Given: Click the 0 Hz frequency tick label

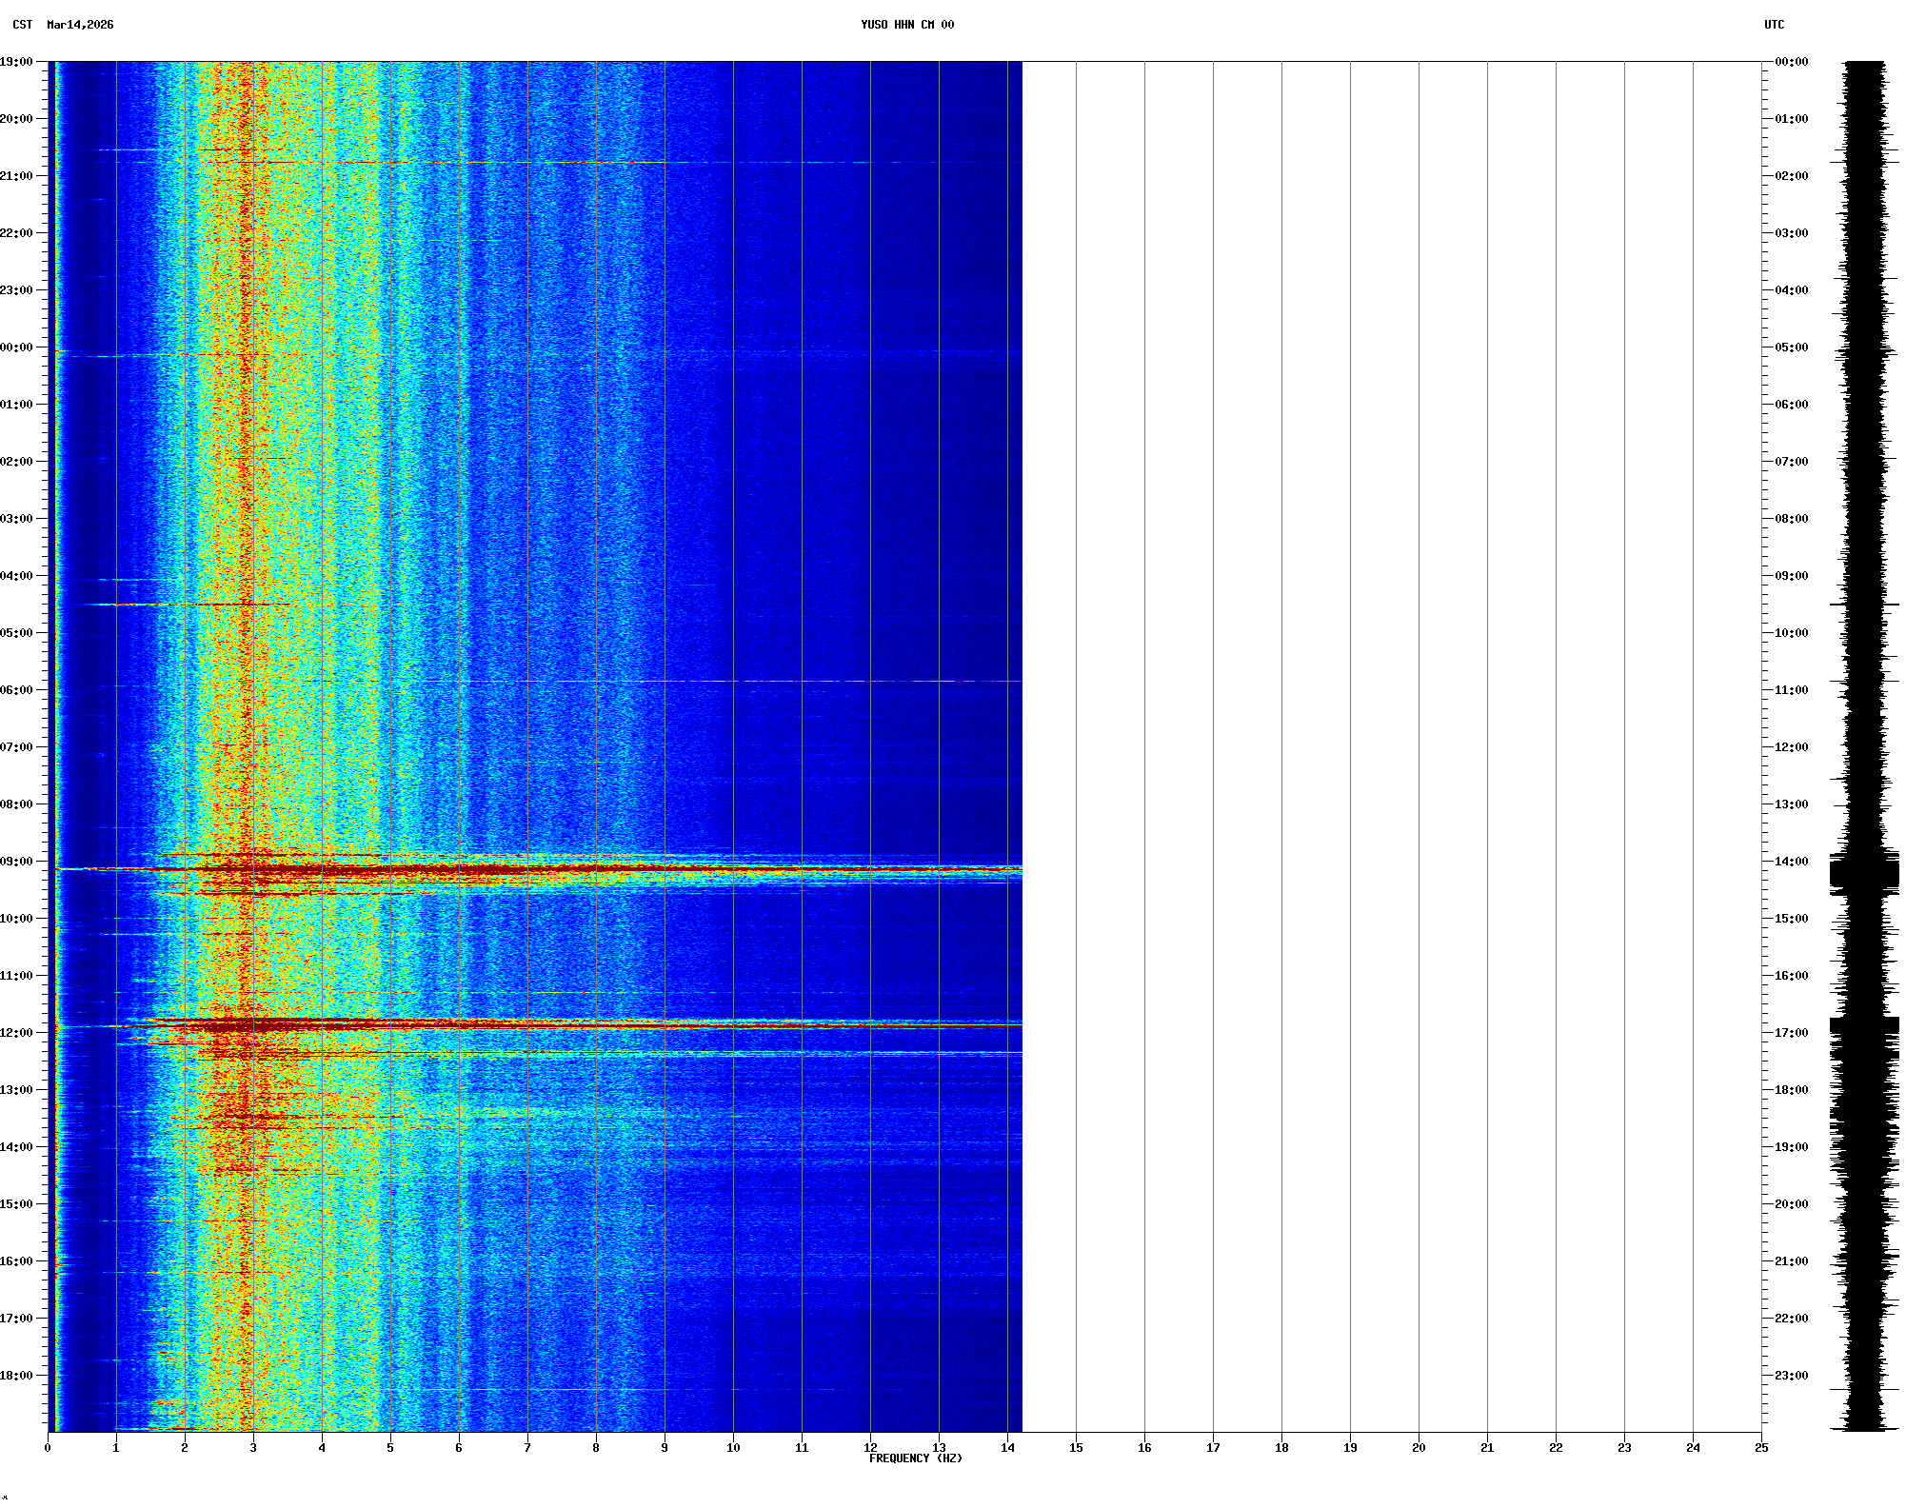Looking at the screenshot, I should [x=48, y=1448].
